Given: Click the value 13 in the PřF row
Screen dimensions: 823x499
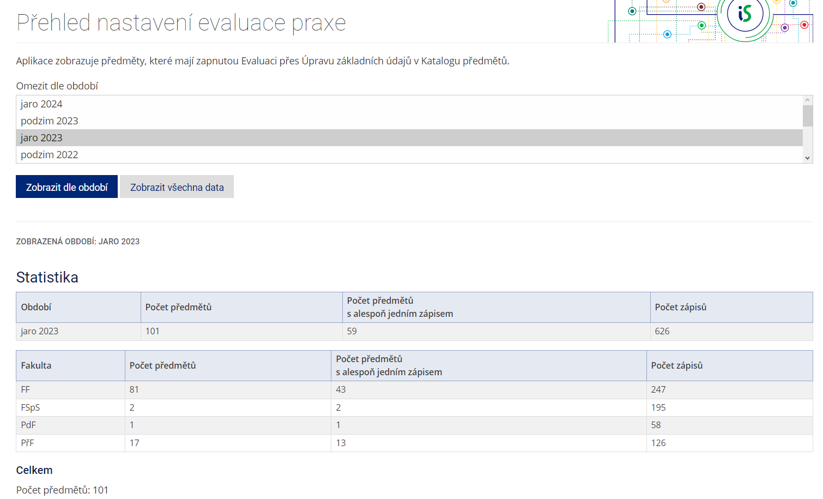Looking at the screenshot, I should click(341, 443).
